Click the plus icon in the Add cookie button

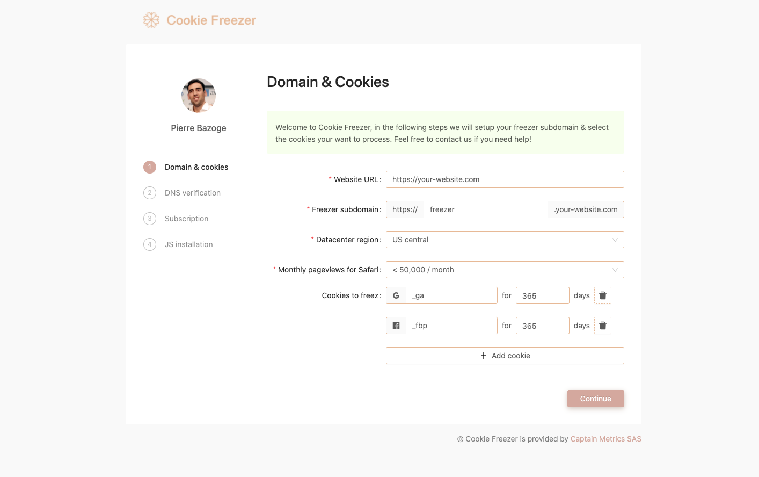pyautogui.click(x=484, y=355)
